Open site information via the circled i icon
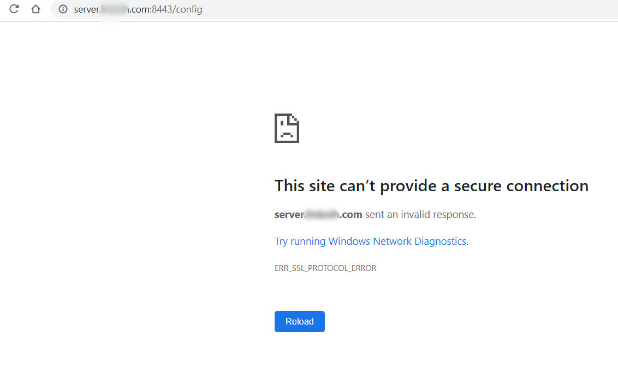Screen dimensions: 618x377 [63, 9]
